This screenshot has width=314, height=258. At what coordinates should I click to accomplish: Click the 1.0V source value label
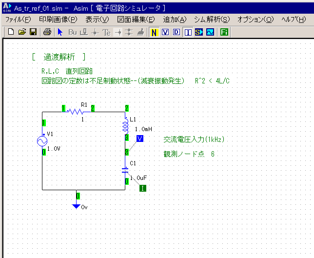point(54,149)
